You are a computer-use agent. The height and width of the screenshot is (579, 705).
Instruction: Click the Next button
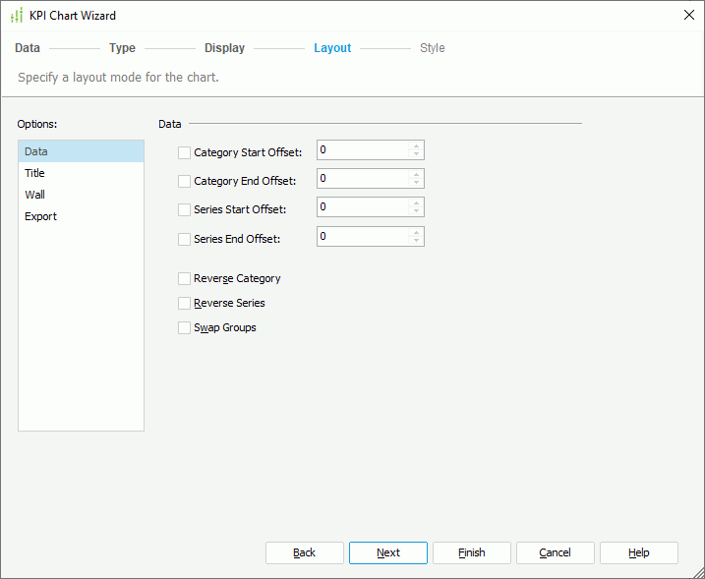click(388, 552)
